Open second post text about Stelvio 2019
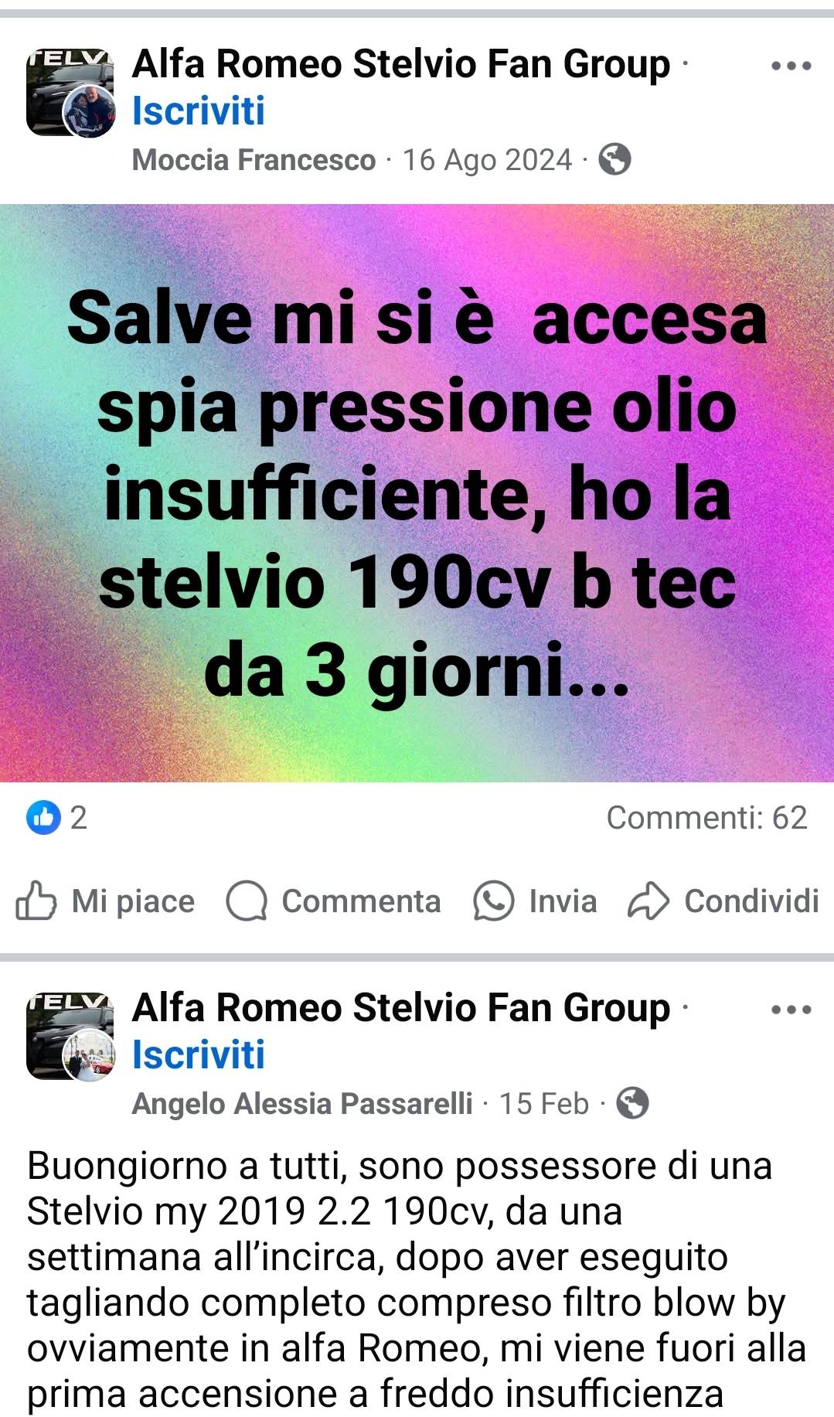The width and height of the screenshot is (834, 1417). click(417, 1281)
